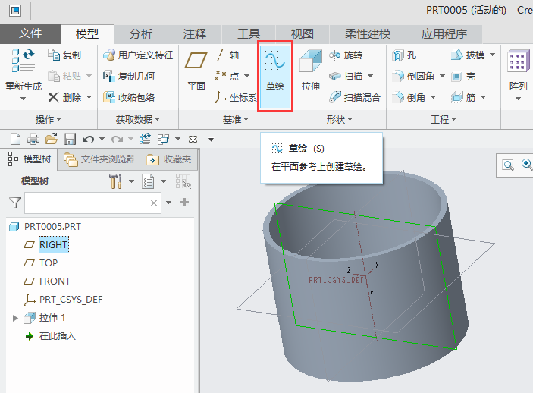The width and height of the screenshot is (533, 393).
Task: Expand the 拉伸 1 feature node
Action: (x=15, y=318)
